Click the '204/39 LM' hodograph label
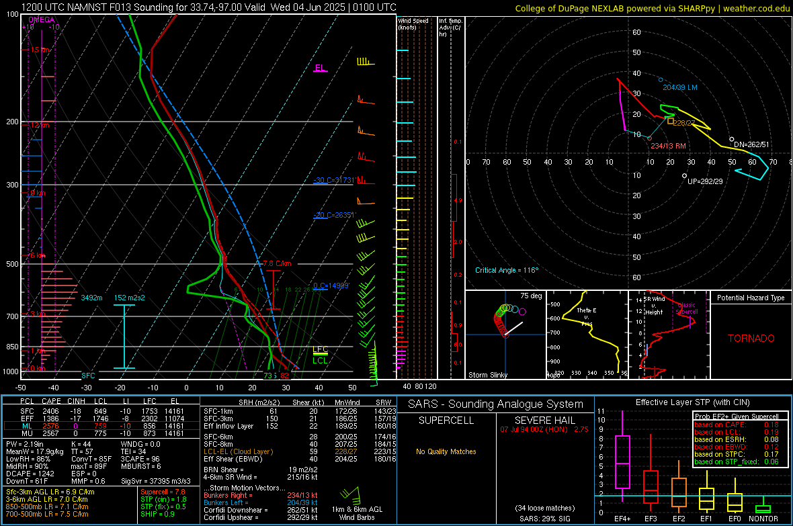 click(x=679, y=87)
